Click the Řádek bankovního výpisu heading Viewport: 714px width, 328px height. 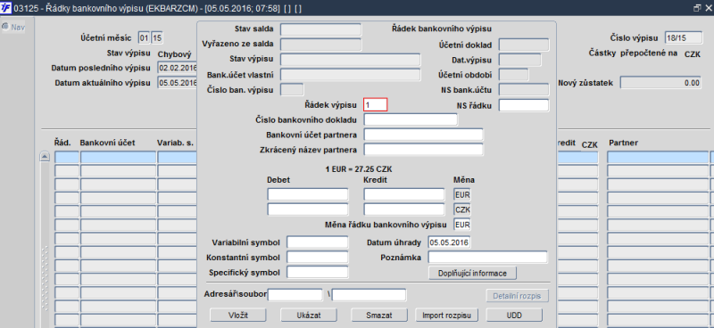pos(442,29)
